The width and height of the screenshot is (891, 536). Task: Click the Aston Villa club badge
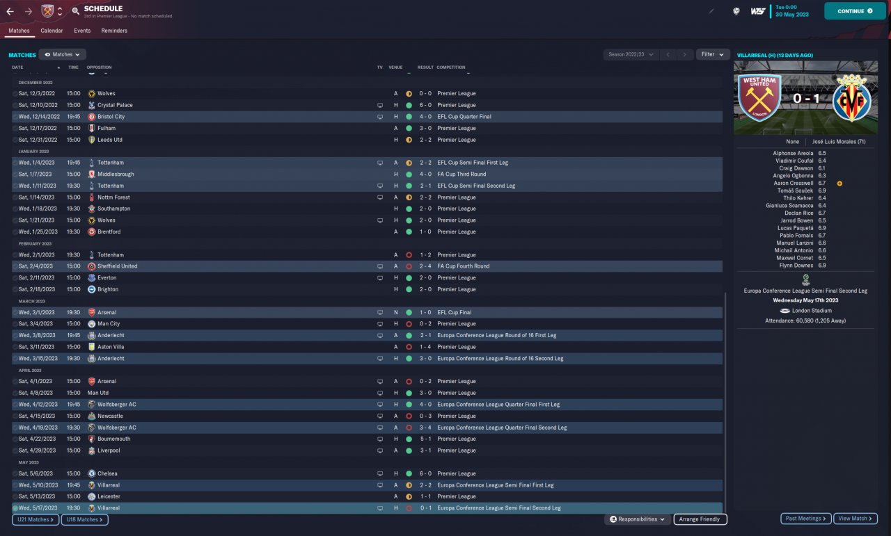click(x=92, y=347)
